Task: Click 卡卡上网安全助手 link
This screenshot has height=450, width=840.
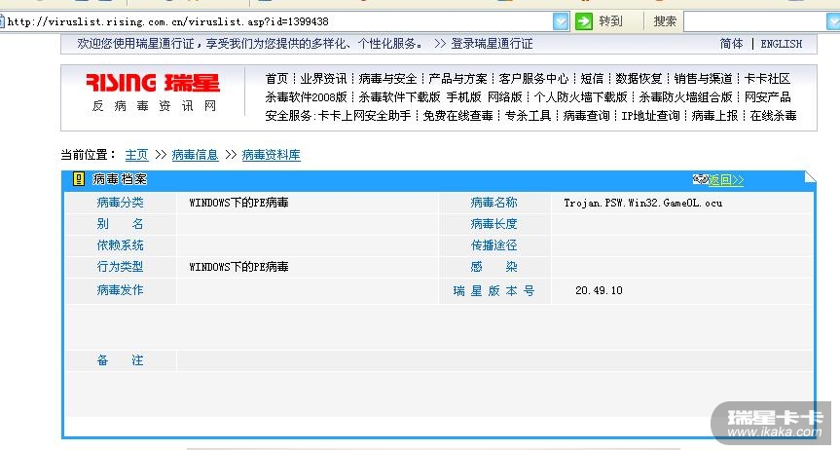Action: [x=365, y=116]
